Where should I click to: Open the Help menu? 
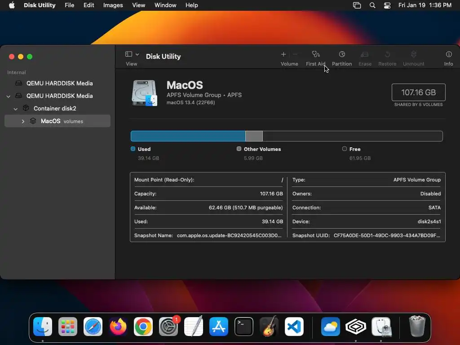point(191,5)
